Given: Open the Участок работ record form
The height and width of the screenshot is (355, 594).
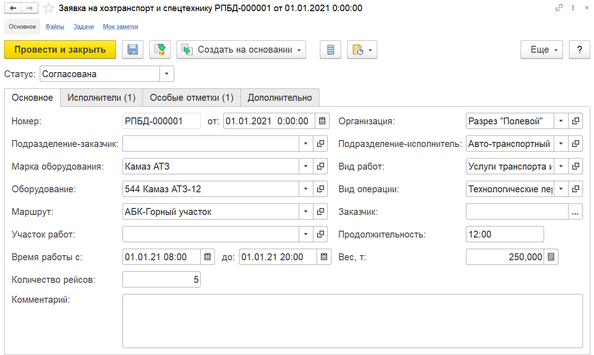Looking at the screenshot, I should (320, 234).
